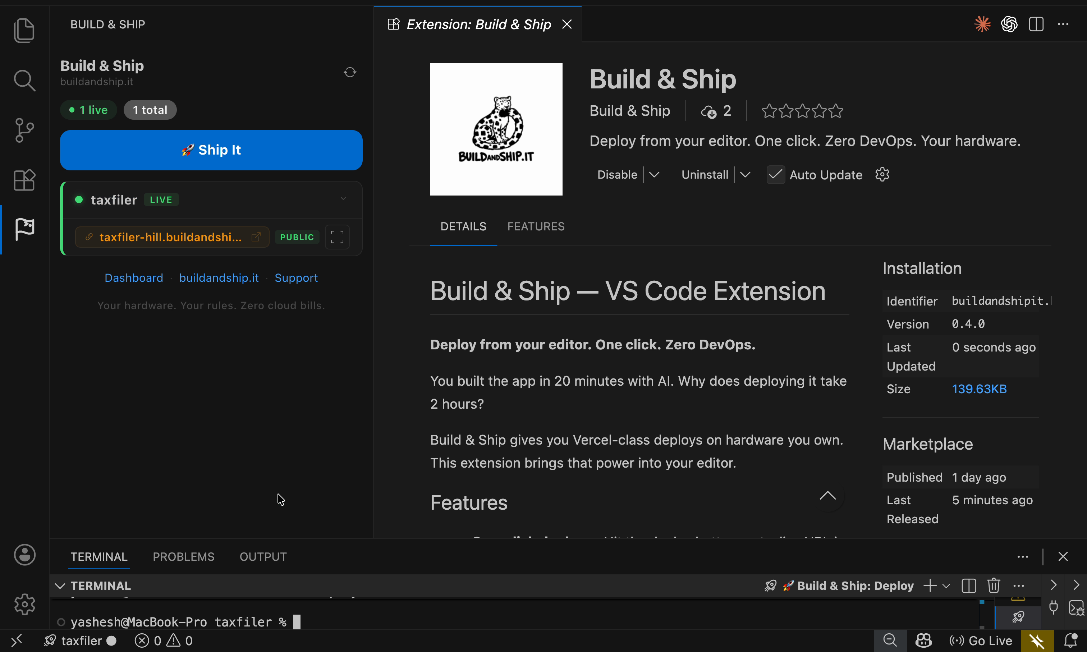
Task: Click the Ship It button
Action: (211, 150)
